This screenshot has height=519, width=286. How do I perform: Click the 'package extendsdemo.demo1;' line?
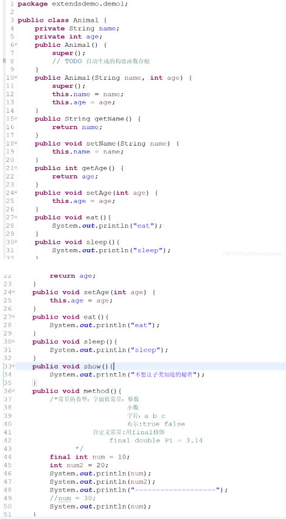[73, 4]
